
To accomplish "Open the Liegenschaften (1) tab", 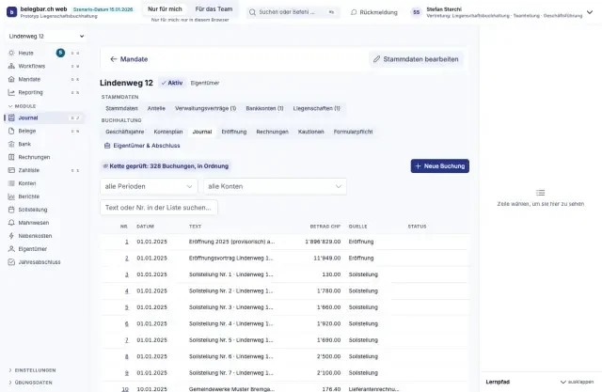I will (x=316, y=108).
